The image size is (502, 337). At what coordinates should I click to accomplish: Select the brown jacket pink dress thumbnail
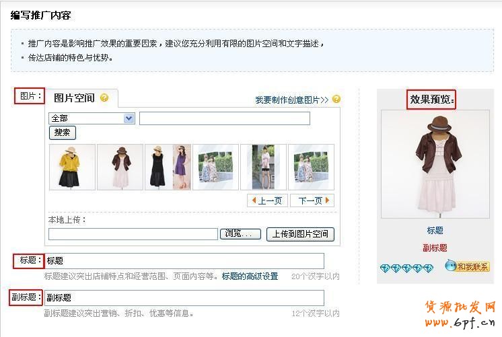120,167
